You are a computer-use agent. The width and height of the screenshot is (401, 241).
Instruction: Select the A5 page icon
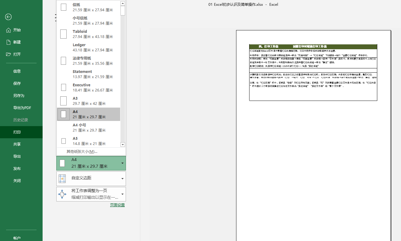(64, 141)
